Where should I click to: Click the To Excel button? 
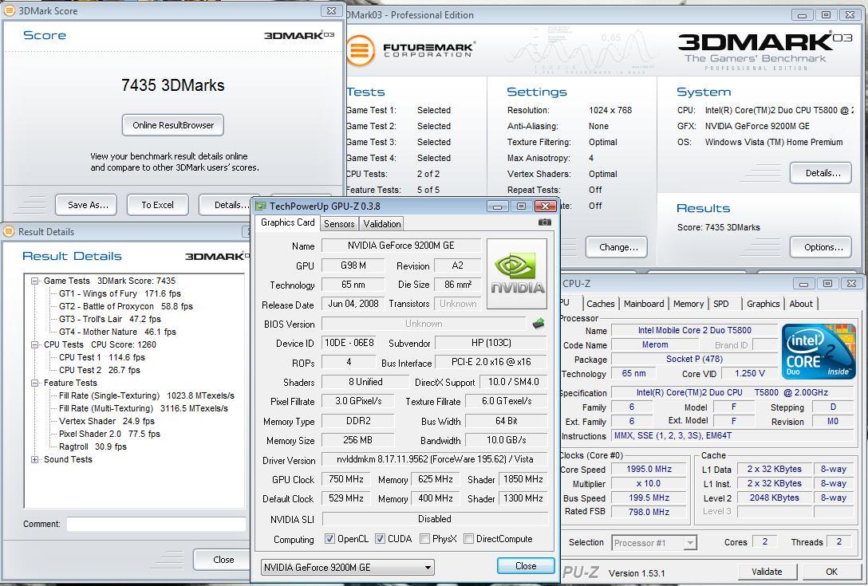click(x=158, y=205)
